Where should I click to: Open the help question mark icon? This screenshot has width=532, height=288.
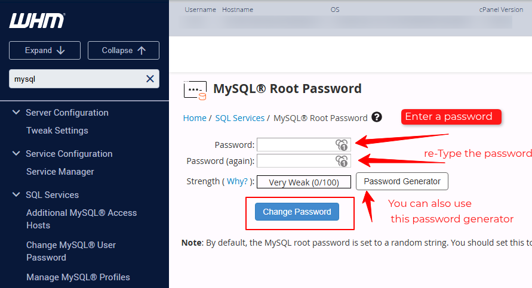[377, 117]
